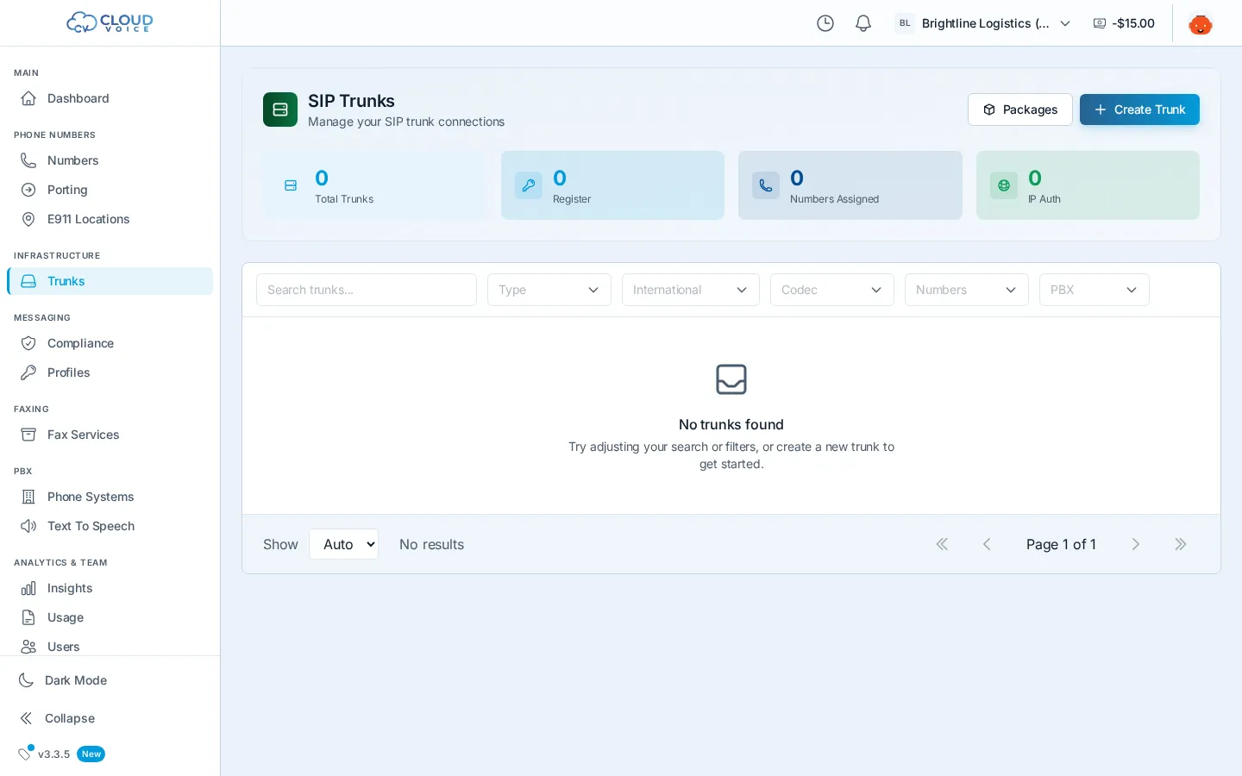Click the SIP Trunks green header icon
Image resolution: width=1242 pixels, height=776 pixels.
(x=280, y=110)
